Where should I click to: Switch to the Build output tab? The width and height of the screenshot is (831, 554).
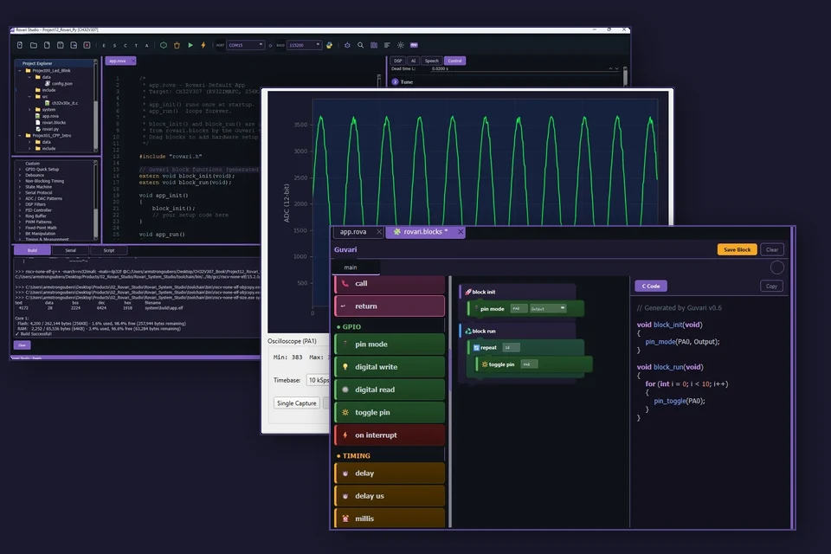32,250
